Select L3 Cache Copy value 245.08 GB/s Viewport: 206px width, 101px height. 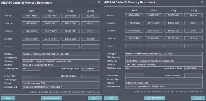point(70,39)
